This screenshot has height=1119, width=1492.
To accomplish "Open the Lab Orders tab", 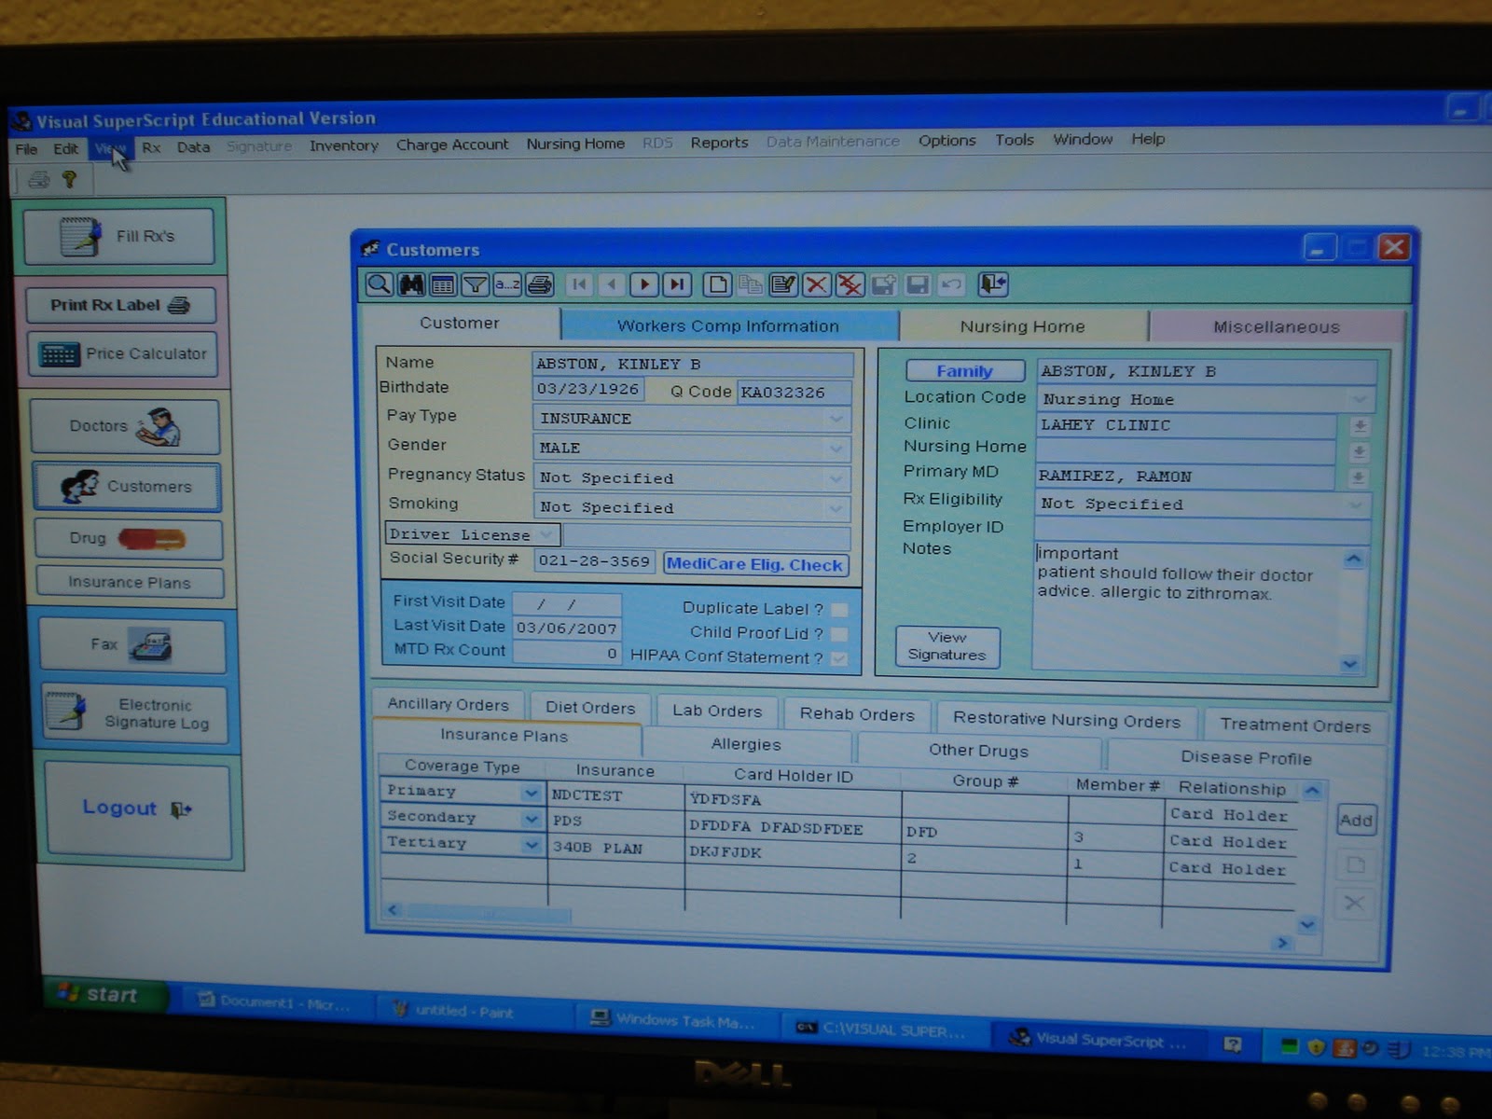I will (717, 711).
